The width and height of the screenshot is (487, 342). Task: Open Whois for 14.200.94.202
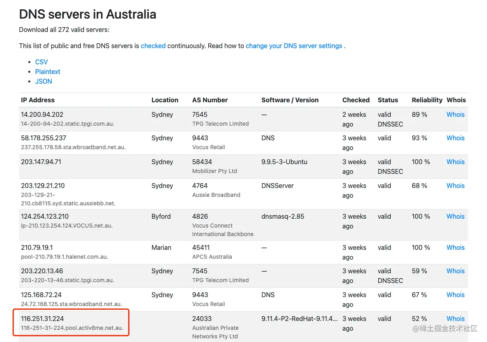455,114
